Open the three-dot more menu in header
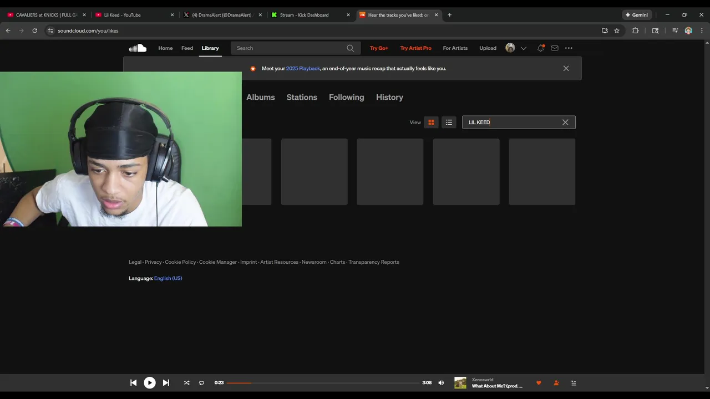 pos(569,48)
